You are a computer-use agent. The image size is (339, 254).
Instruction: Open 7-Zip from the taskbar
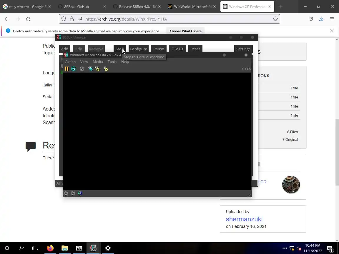[x=79, y=248]
